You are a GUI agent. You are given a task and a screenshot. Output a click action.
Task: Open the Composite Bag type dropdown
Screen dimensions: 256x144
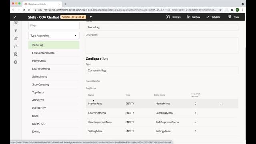[x=162, y=70]
